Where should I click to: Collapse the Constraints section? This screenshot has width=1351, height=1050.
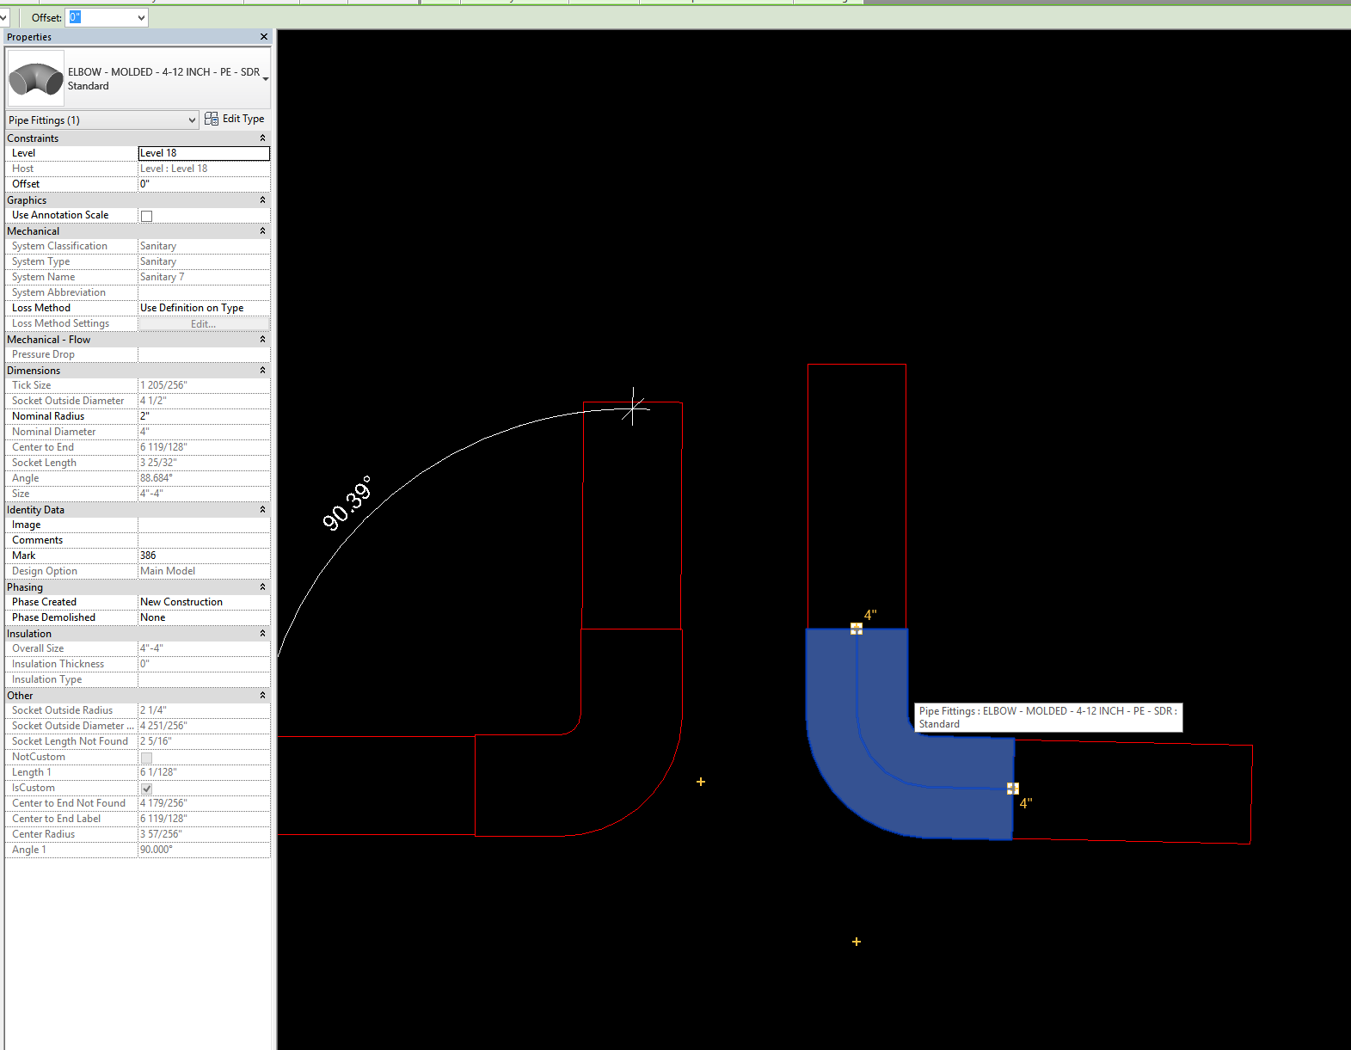[263, 138]
